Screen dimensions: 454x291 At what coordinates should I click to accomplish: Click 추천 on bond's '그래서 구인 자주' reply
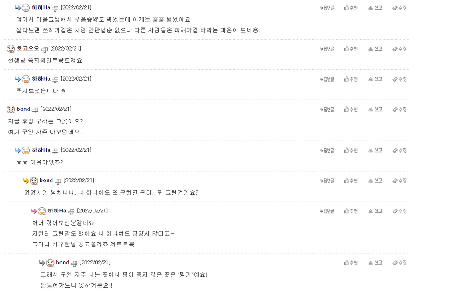(351, 263)
